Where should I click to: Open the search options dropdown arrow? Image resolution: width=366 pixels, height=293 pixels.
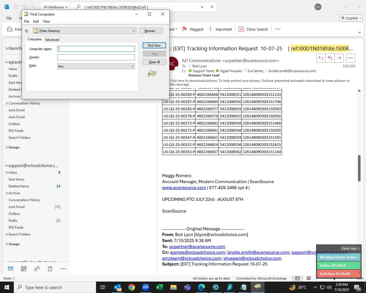click(x=202, y=7)
